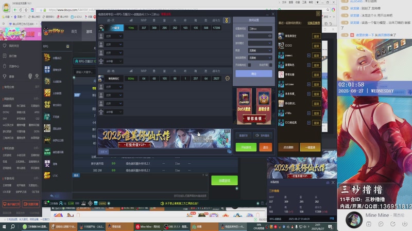Click green 创建游戏 create game button
The height and width of the screenshot is (231, 412).
tap(225, 181)
